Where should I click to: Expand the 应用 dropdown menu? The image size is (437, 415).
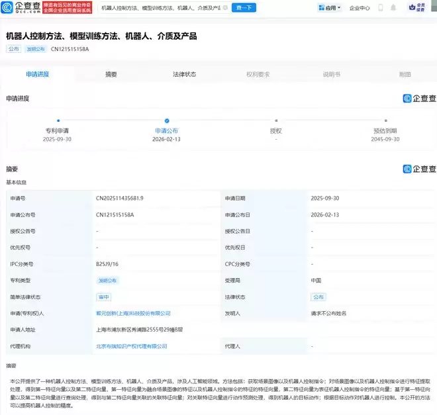(x=330, y=8)
